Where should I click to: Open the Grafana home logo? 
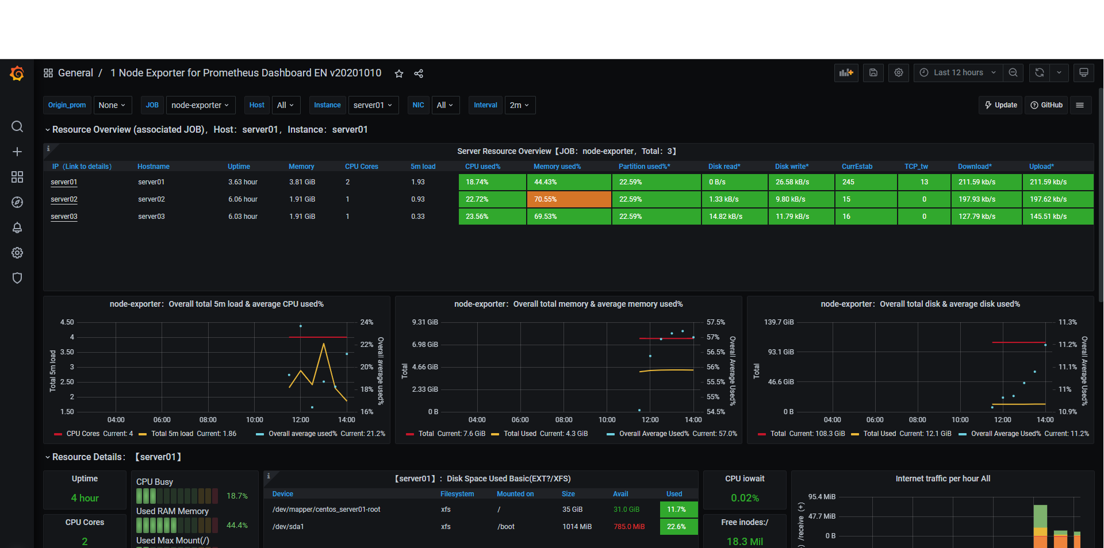tap(17, 74)
